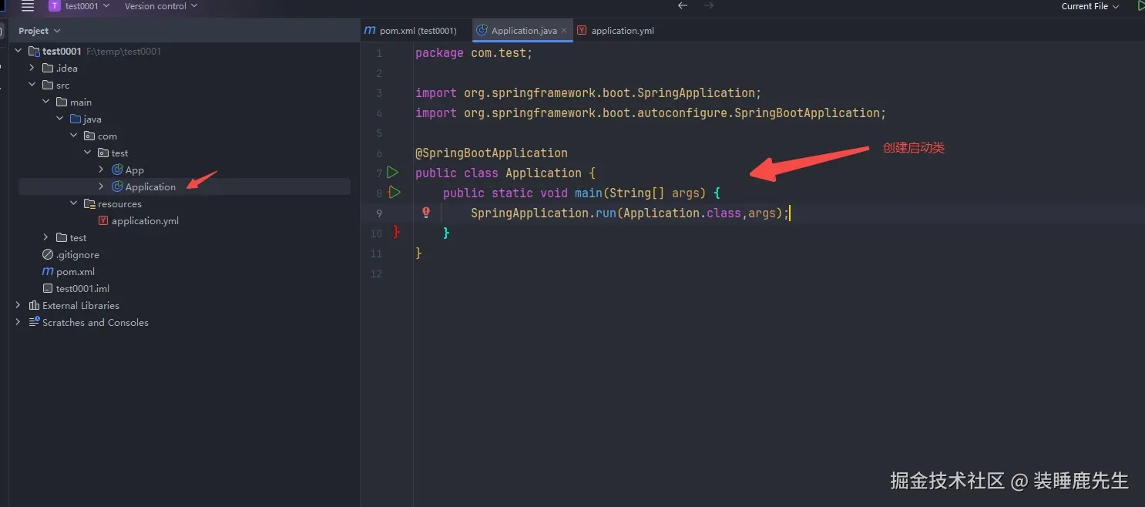Viewport: 1145px width, 507px height.
Task: Click the com package icon
Action: click(89, 136)
